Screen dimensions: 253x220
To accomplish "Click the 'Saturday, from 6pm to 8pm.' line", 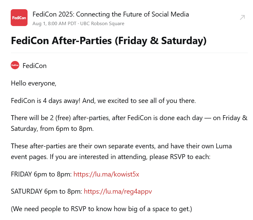I will tap(52, 129).
